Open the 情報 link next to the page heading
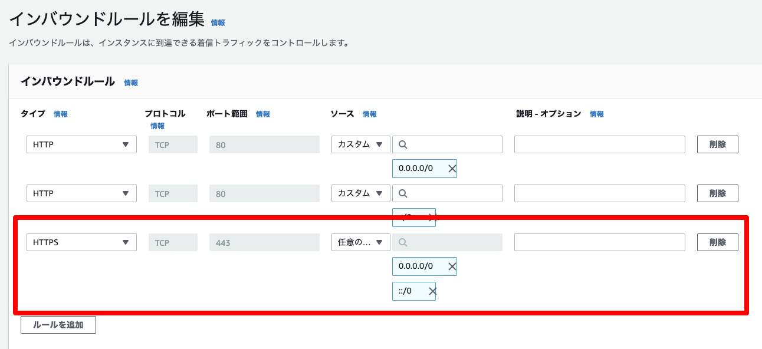The width and height of the screenshot is (762, 349). (218, 22)
